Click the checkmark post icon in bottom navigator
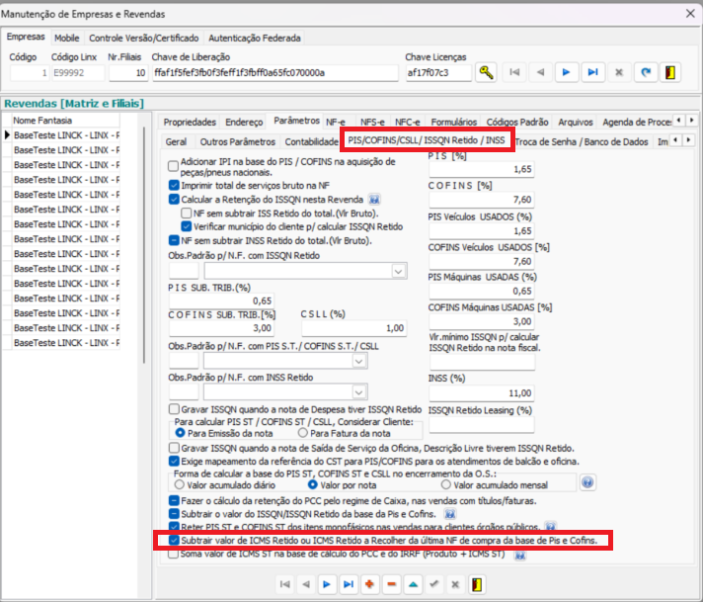The height and width of the screenshot is (602, 703). [434, 584]
